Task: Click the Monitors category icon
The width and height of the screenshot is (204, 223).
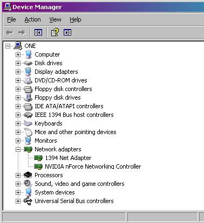Action: (x=28, y=141)
